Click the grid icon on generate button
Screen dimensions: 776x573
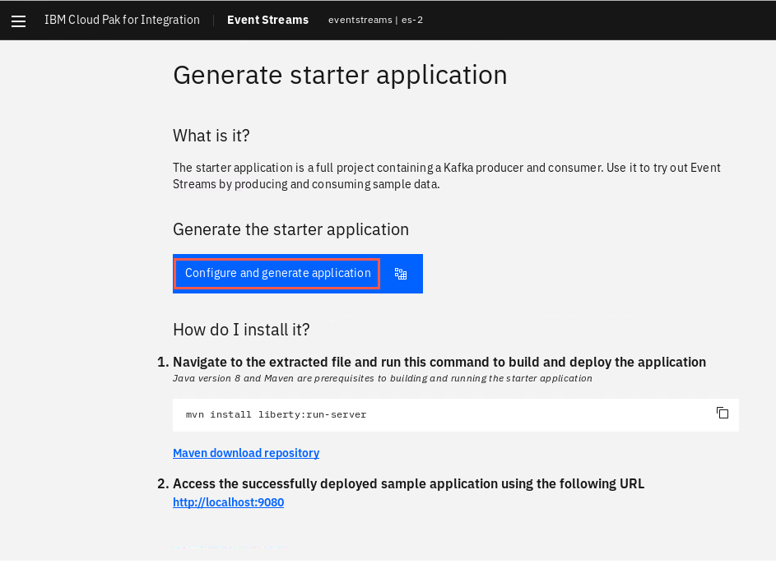[x=401, y=274]
